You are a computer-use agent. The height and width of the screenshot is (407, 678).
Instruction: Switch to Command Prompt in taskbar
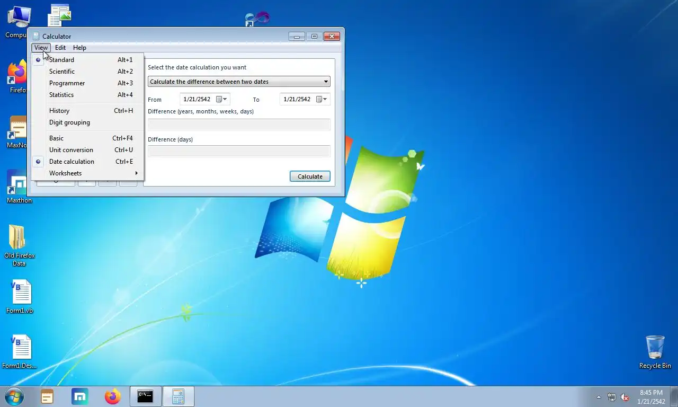(x=145, y=396)
